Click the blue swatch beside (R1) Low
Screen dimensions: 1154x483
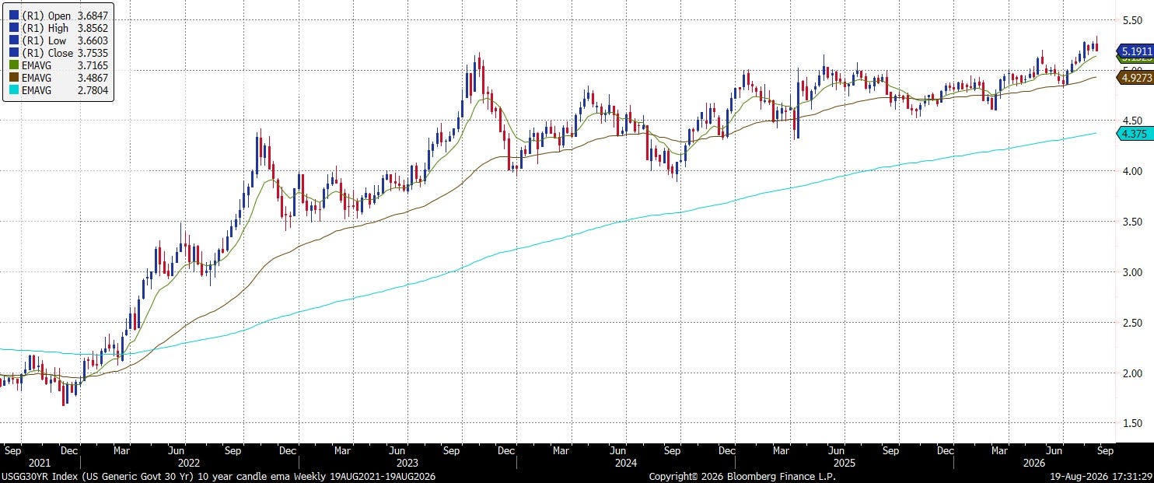pos(14,40)
